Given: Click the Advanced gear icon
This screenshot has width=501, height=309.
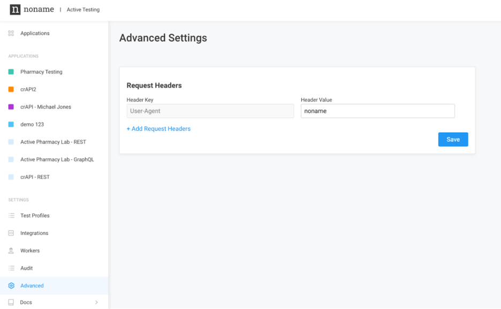Looking at the screenshot, I should tap(11, 286).
